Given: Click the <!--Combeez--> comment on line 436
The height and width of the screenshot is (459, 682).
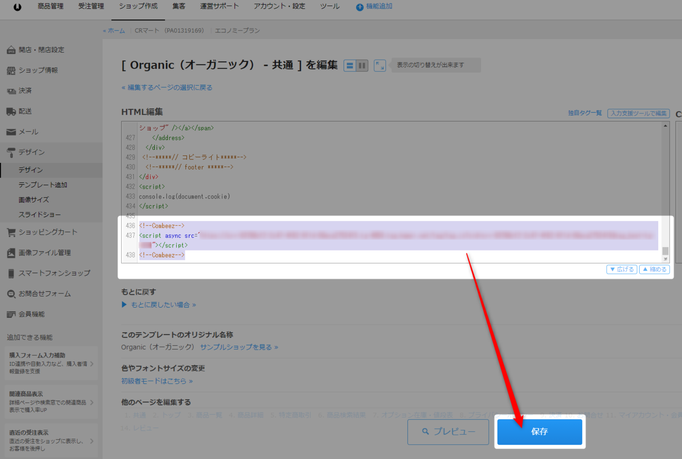Looking at the screenshot, I should pos(162,226).
